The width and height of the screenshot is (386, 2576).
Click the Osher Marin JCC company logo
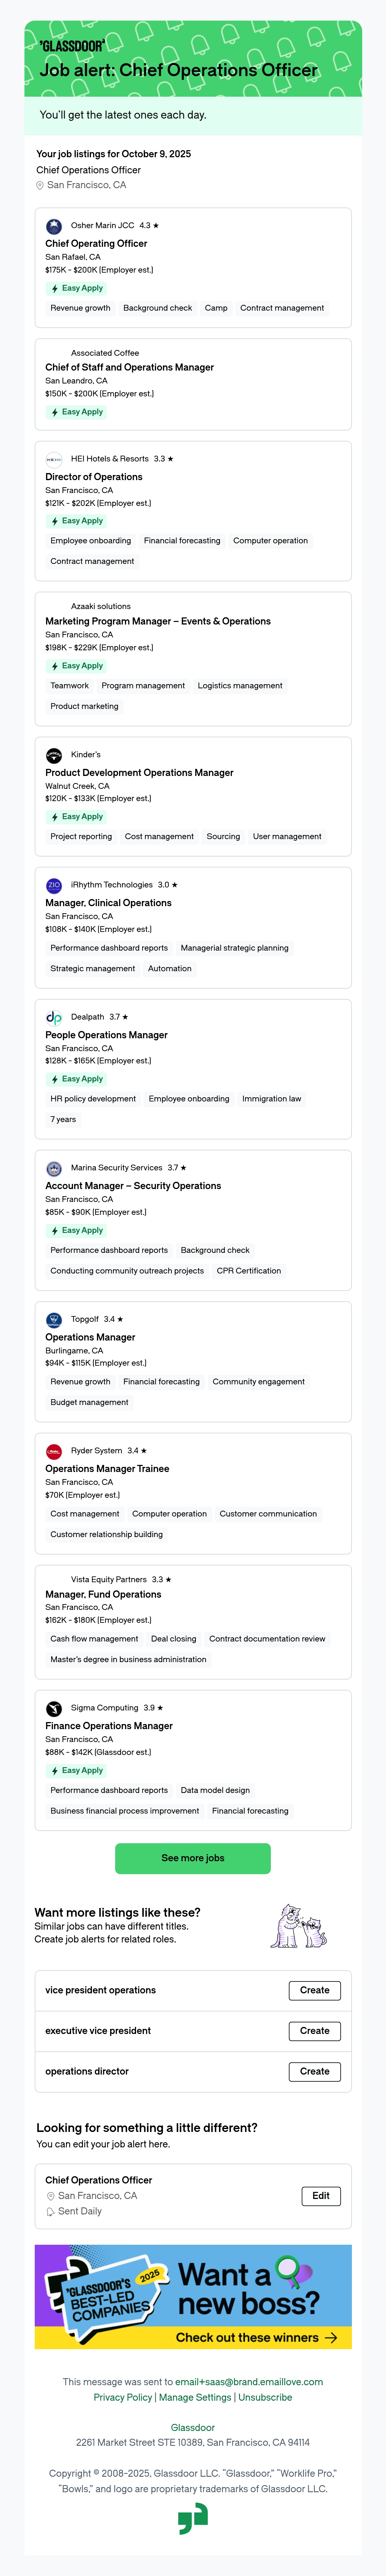tap(54, 226)
